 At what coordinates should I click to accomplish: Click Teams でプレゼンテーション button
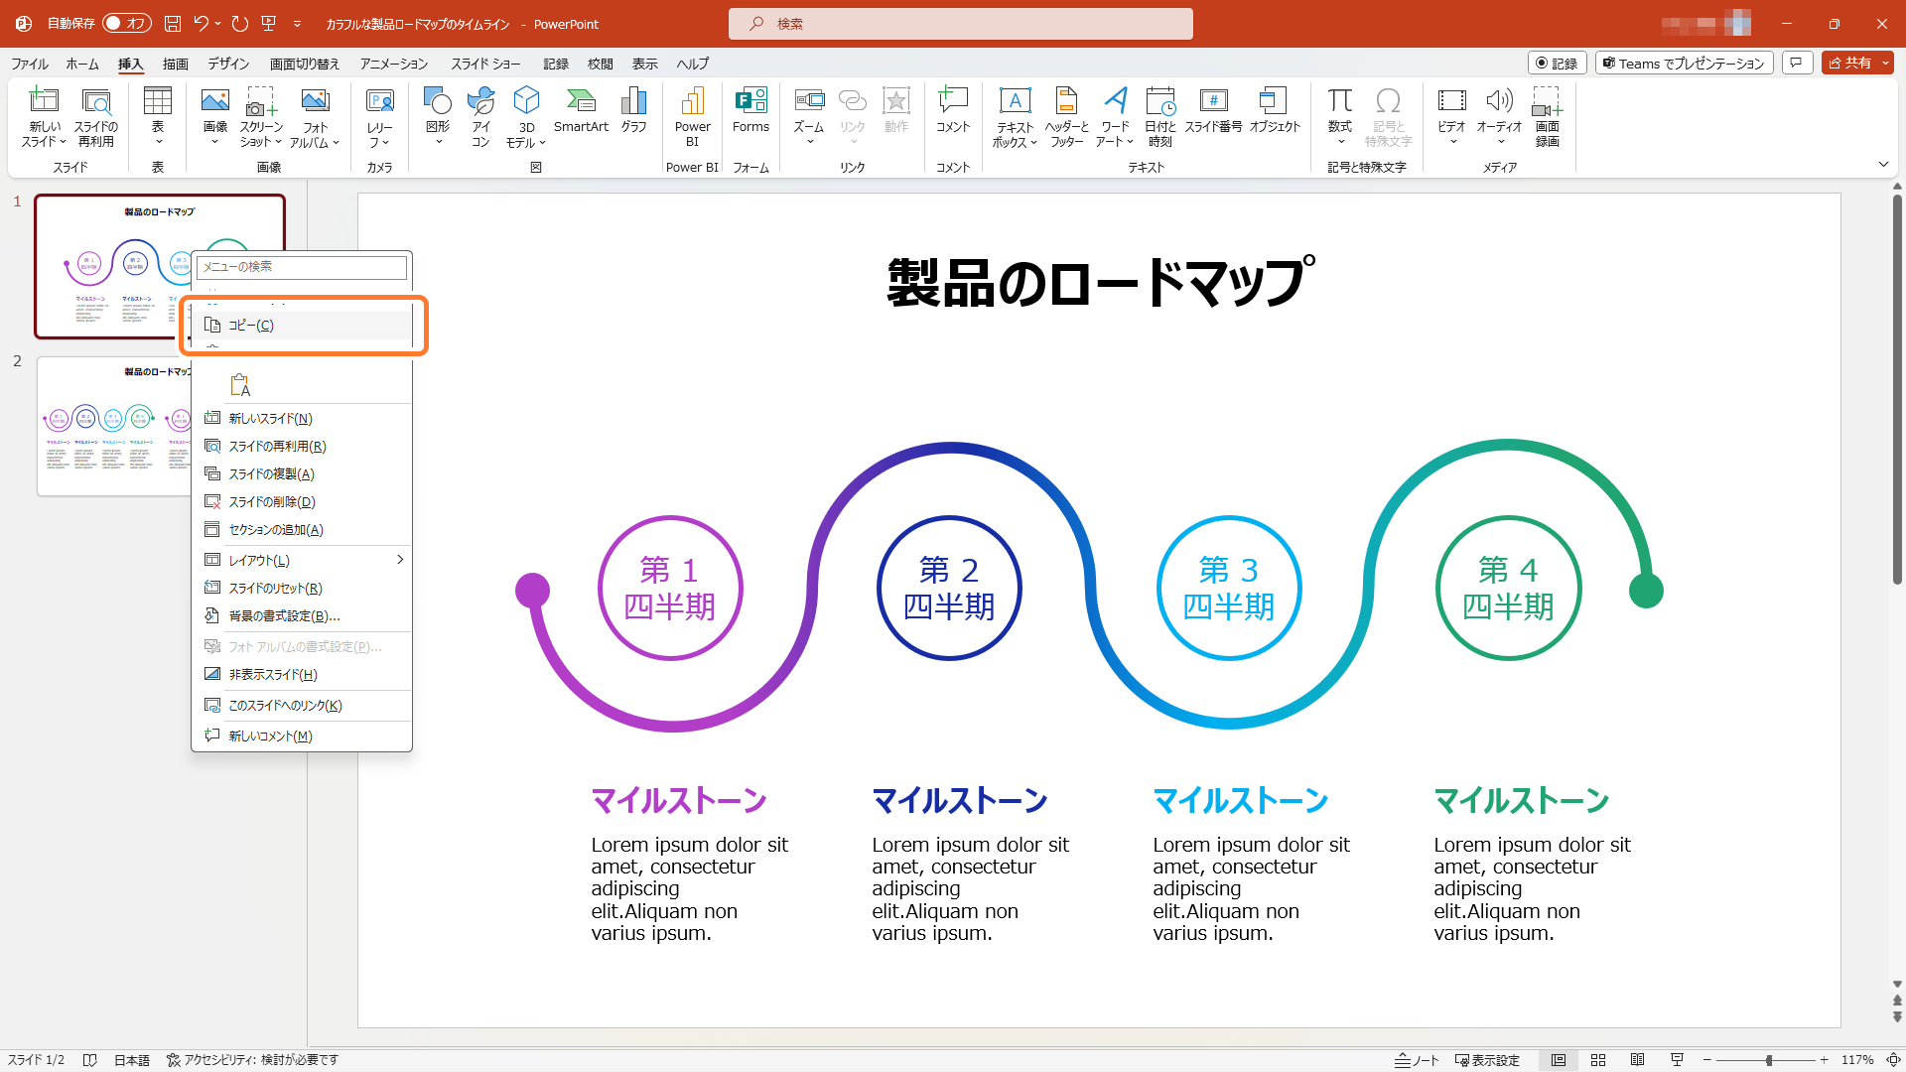click(x=1683, y=63)
